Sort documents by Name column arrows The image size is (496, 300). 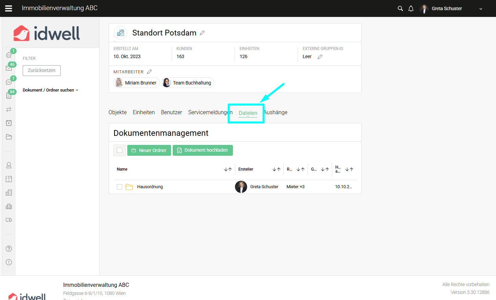tap(228, 169)
